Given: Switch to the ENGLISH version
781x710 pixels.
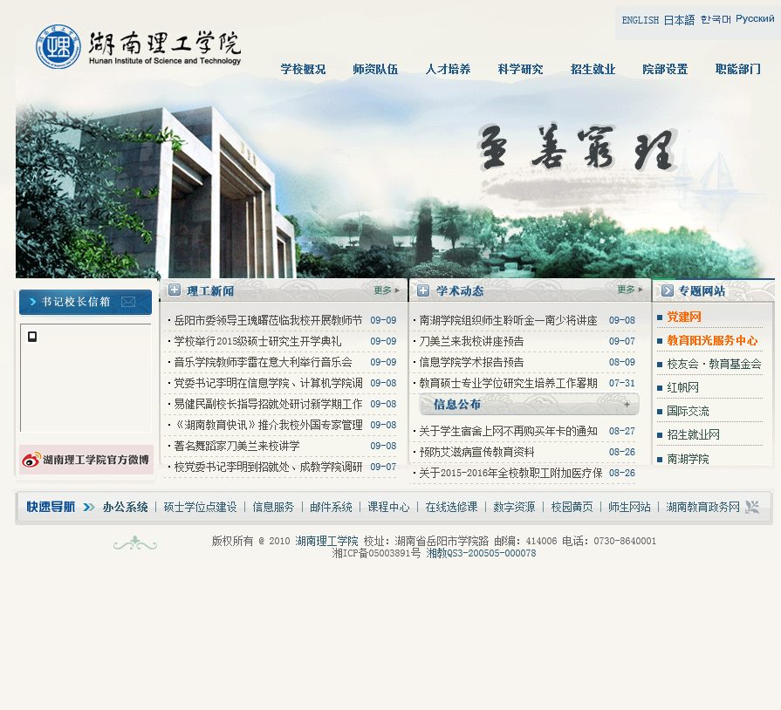Looking at the screenshot, I should pos(640,20).
